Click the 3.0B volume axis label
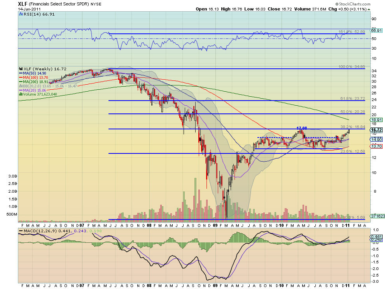This screenshot has width=385, height=289. pyautogui.click(x=13, y=176)
